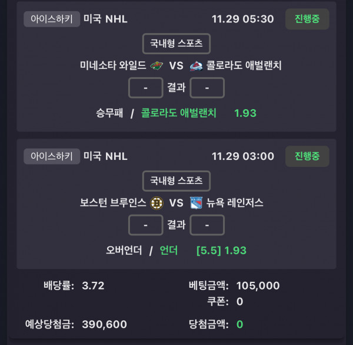This screenshot has height=345, width=353.
Task: Click the Avalanche away score box
Action: pyautogui.click(x=207, y=88)
